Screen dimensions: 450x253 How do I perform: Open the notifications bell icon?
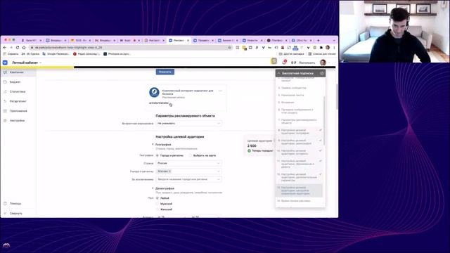[x=284, y=62]
